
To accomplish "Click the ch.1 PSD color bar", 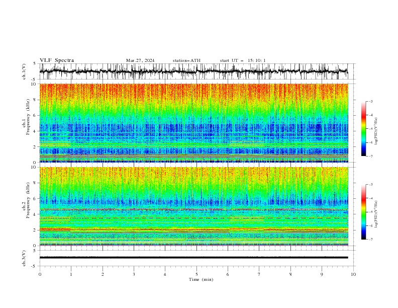I will pos(364,129).
